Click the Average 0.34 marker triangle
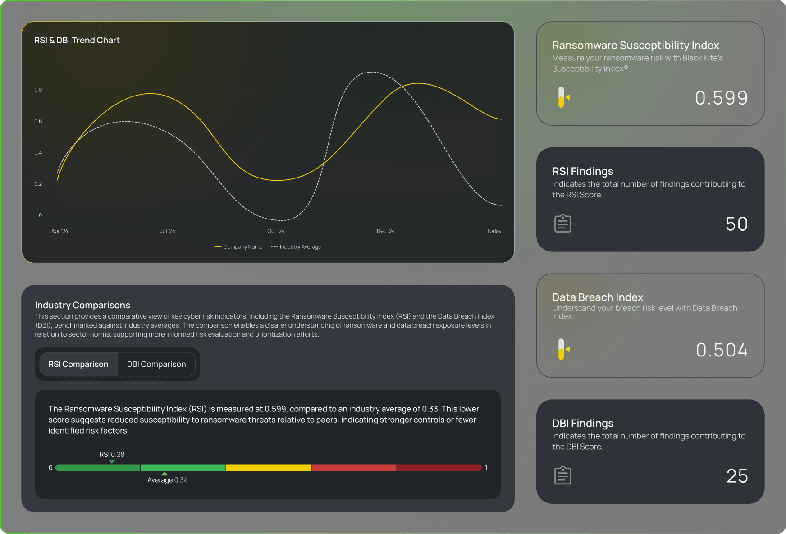 click(x=165, y=474)
